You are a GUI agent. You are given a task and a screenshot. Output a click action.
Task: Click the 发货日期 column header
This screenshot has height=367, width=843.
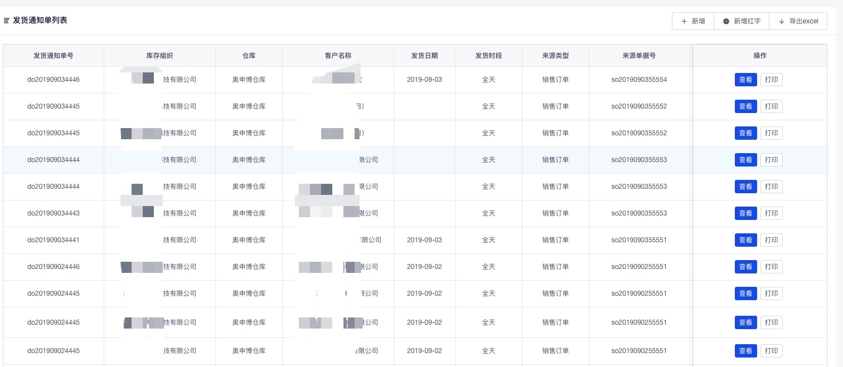click(x=424, y=56)
